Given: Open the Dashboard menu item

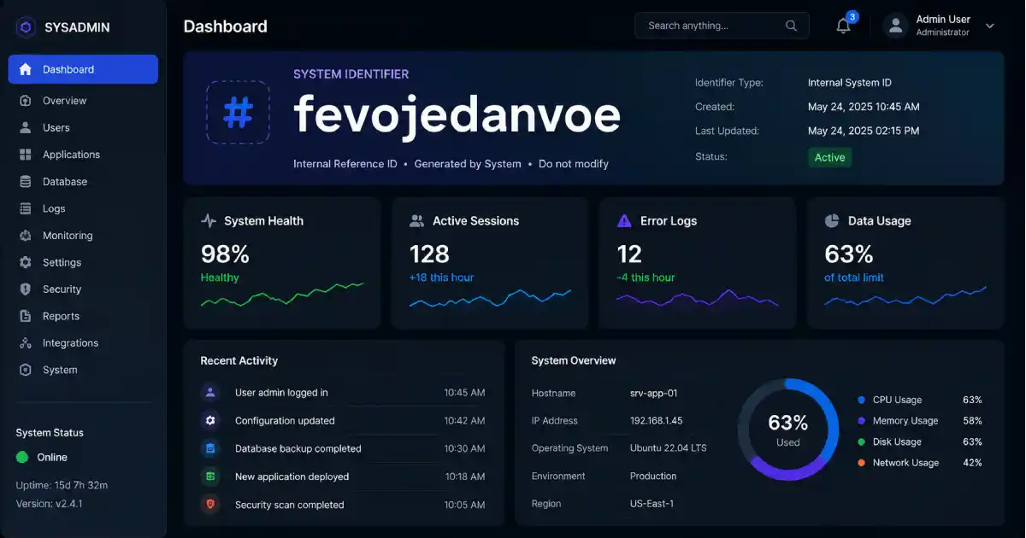Looking at the screenshot, I should [83, 69].
